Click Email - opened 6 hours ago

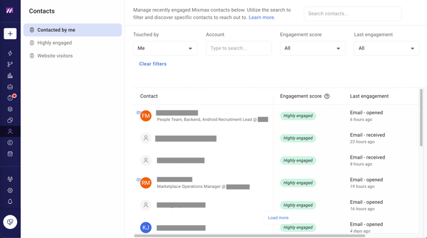[x=366, y=116]
